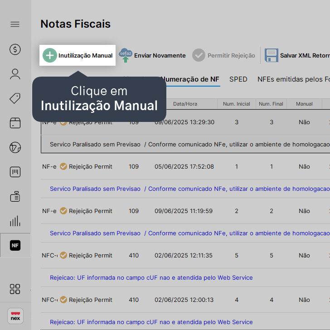Click status check icon of 02/06/2025 12:00:13 row
Image resolution: width=330 pixels, height=330 pixels.
point(63,300)
